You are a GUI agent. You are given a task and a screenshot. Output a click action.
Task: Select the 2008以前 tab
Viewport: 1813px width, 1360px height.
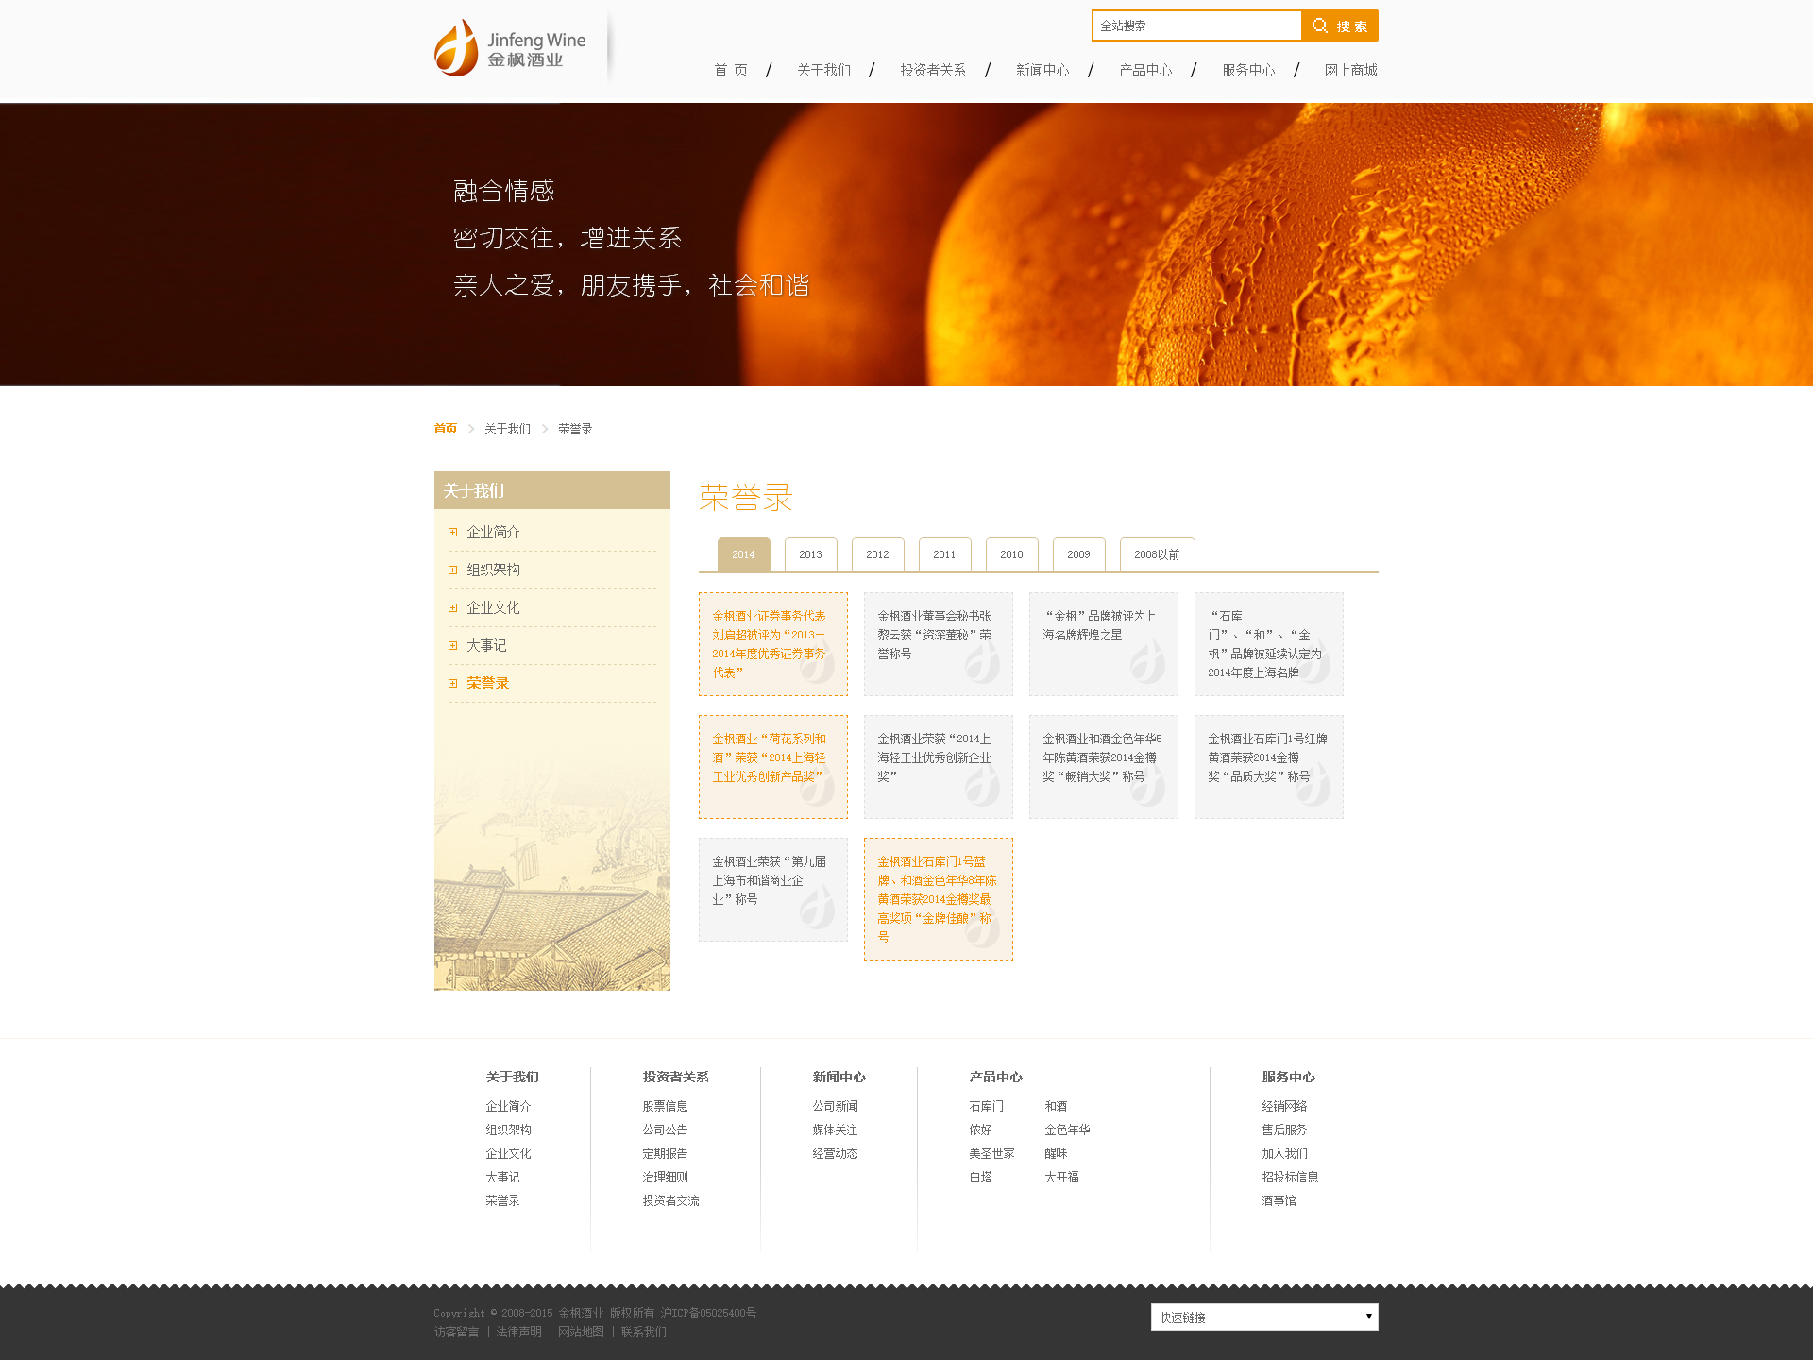[1156, 554]
